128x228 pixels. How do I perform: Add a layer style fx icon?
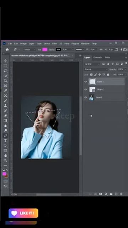pos(96,194)
